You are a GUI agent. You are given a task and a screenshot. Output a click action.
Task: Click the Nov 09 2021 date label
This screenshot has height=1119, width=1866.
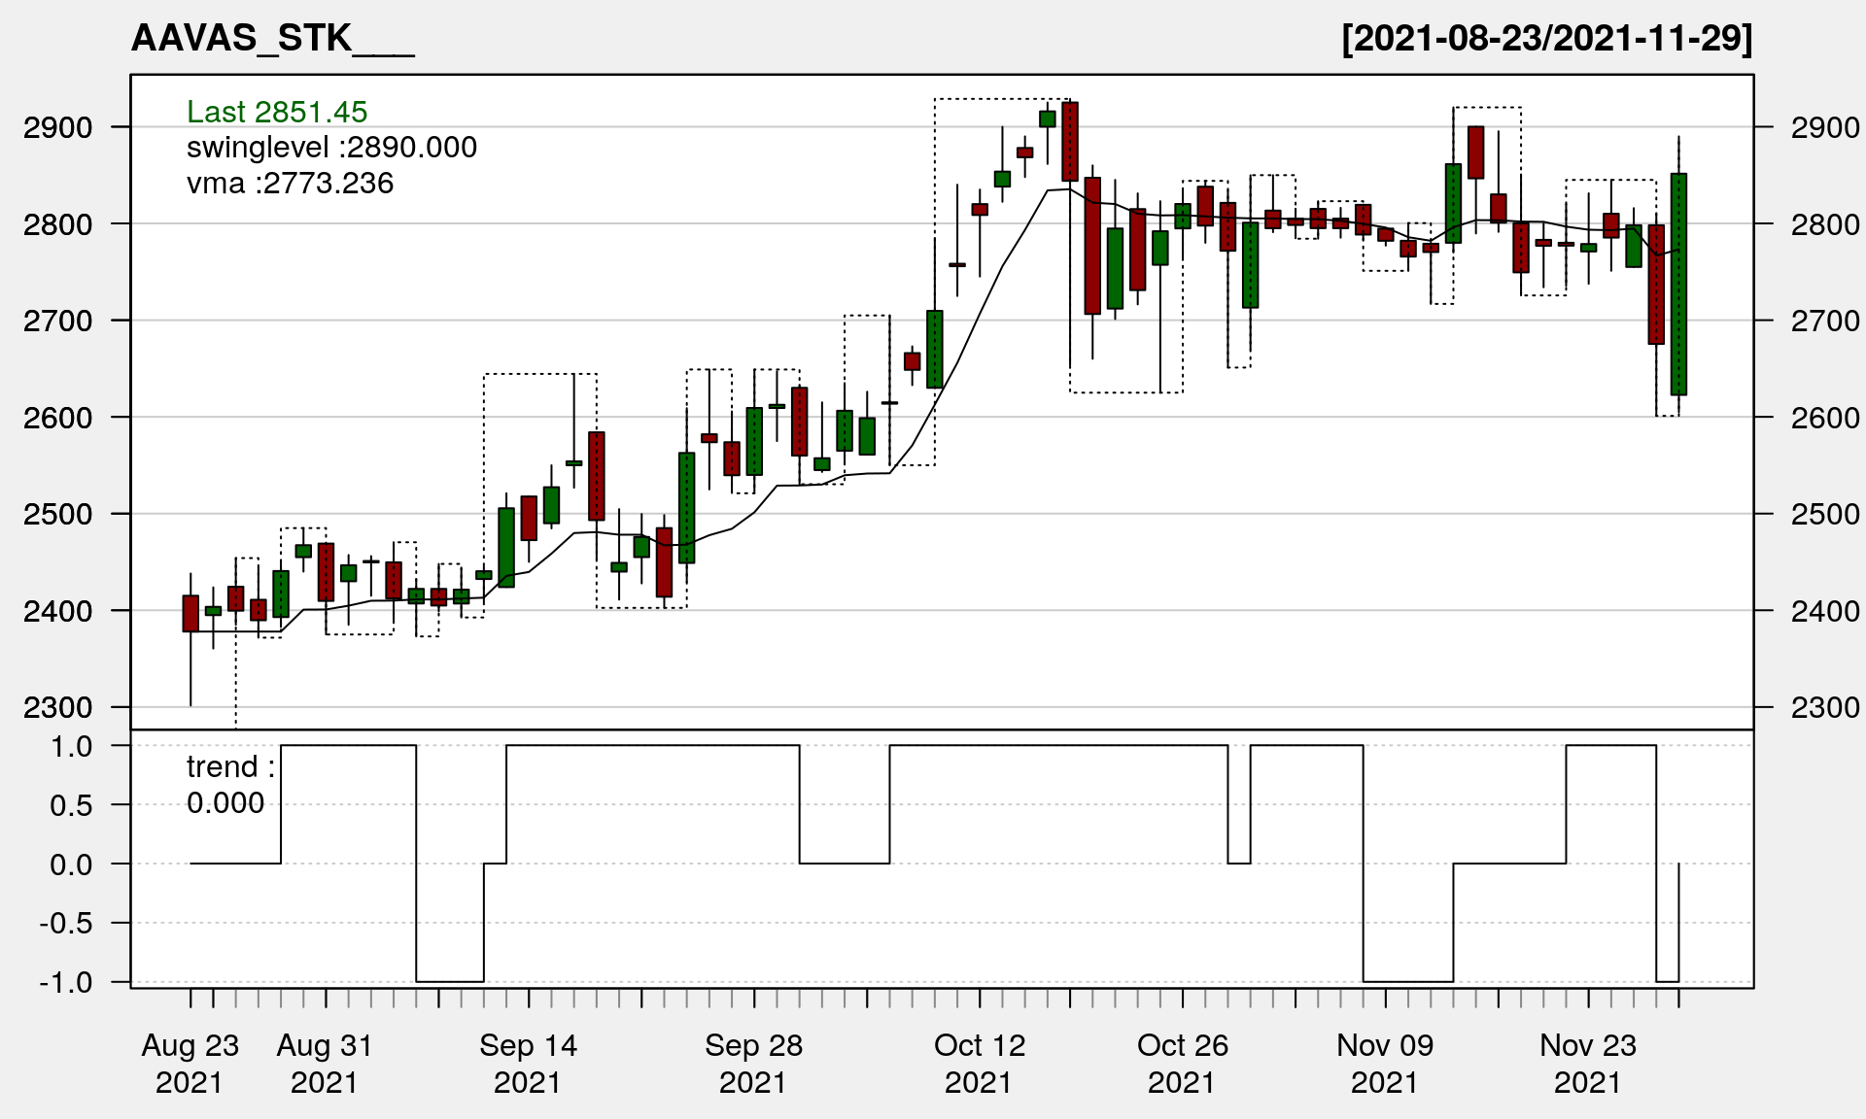pos(1385,1063)
